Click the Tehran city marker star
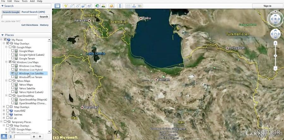This screenshot has width=284, height=140. pyautogui.click(x=156, y=80)
